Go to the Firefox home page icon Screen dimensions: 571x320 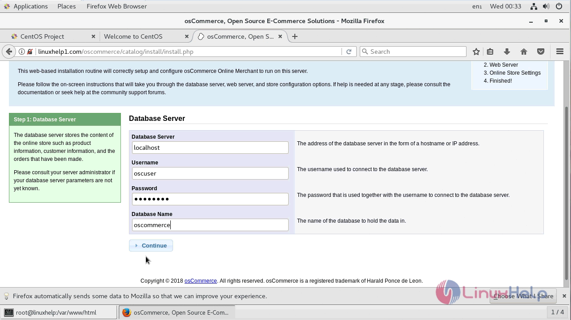coord(524,52)
